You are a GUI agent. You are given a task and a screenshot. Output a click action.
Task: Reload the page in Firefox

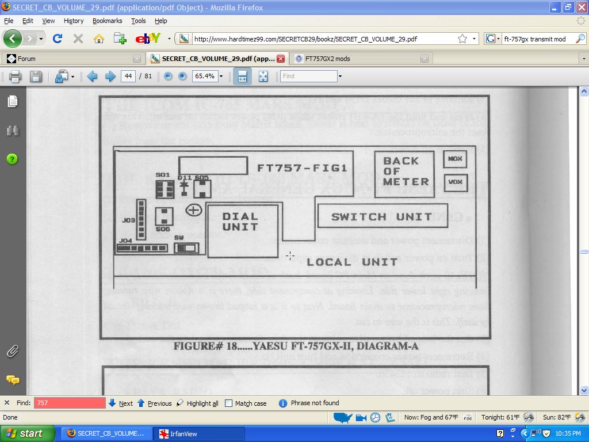(57, 39)
